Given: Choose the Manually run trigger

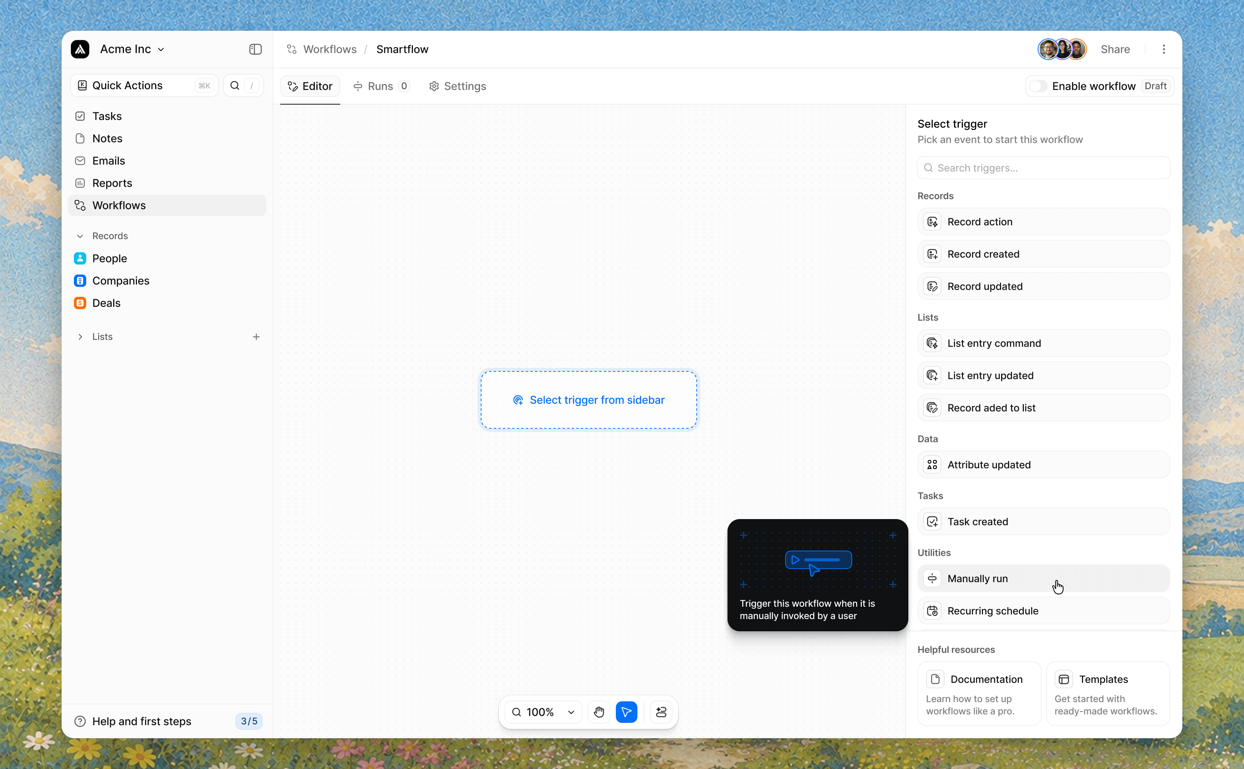Looking at the screenshot, I should click(x=1043, y=578).
